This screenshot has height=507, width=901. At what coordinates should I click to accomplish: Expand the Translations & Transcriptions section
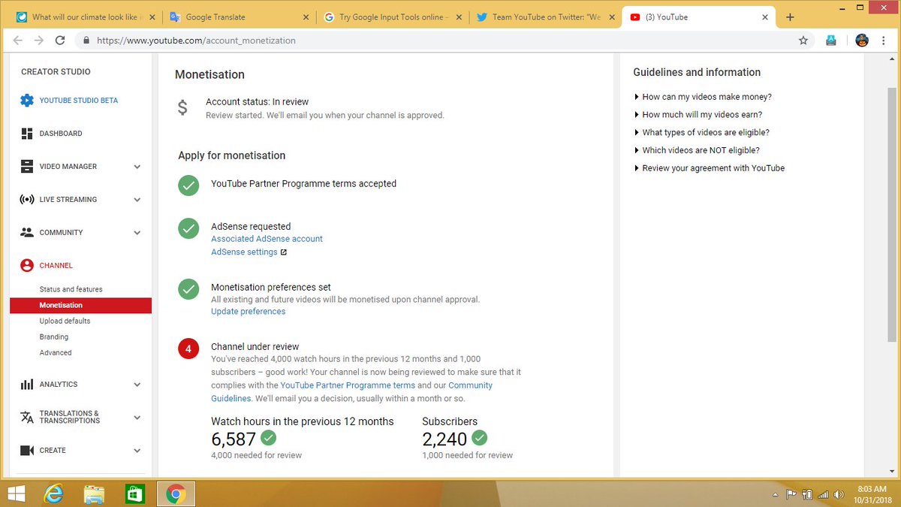[137, 418]
